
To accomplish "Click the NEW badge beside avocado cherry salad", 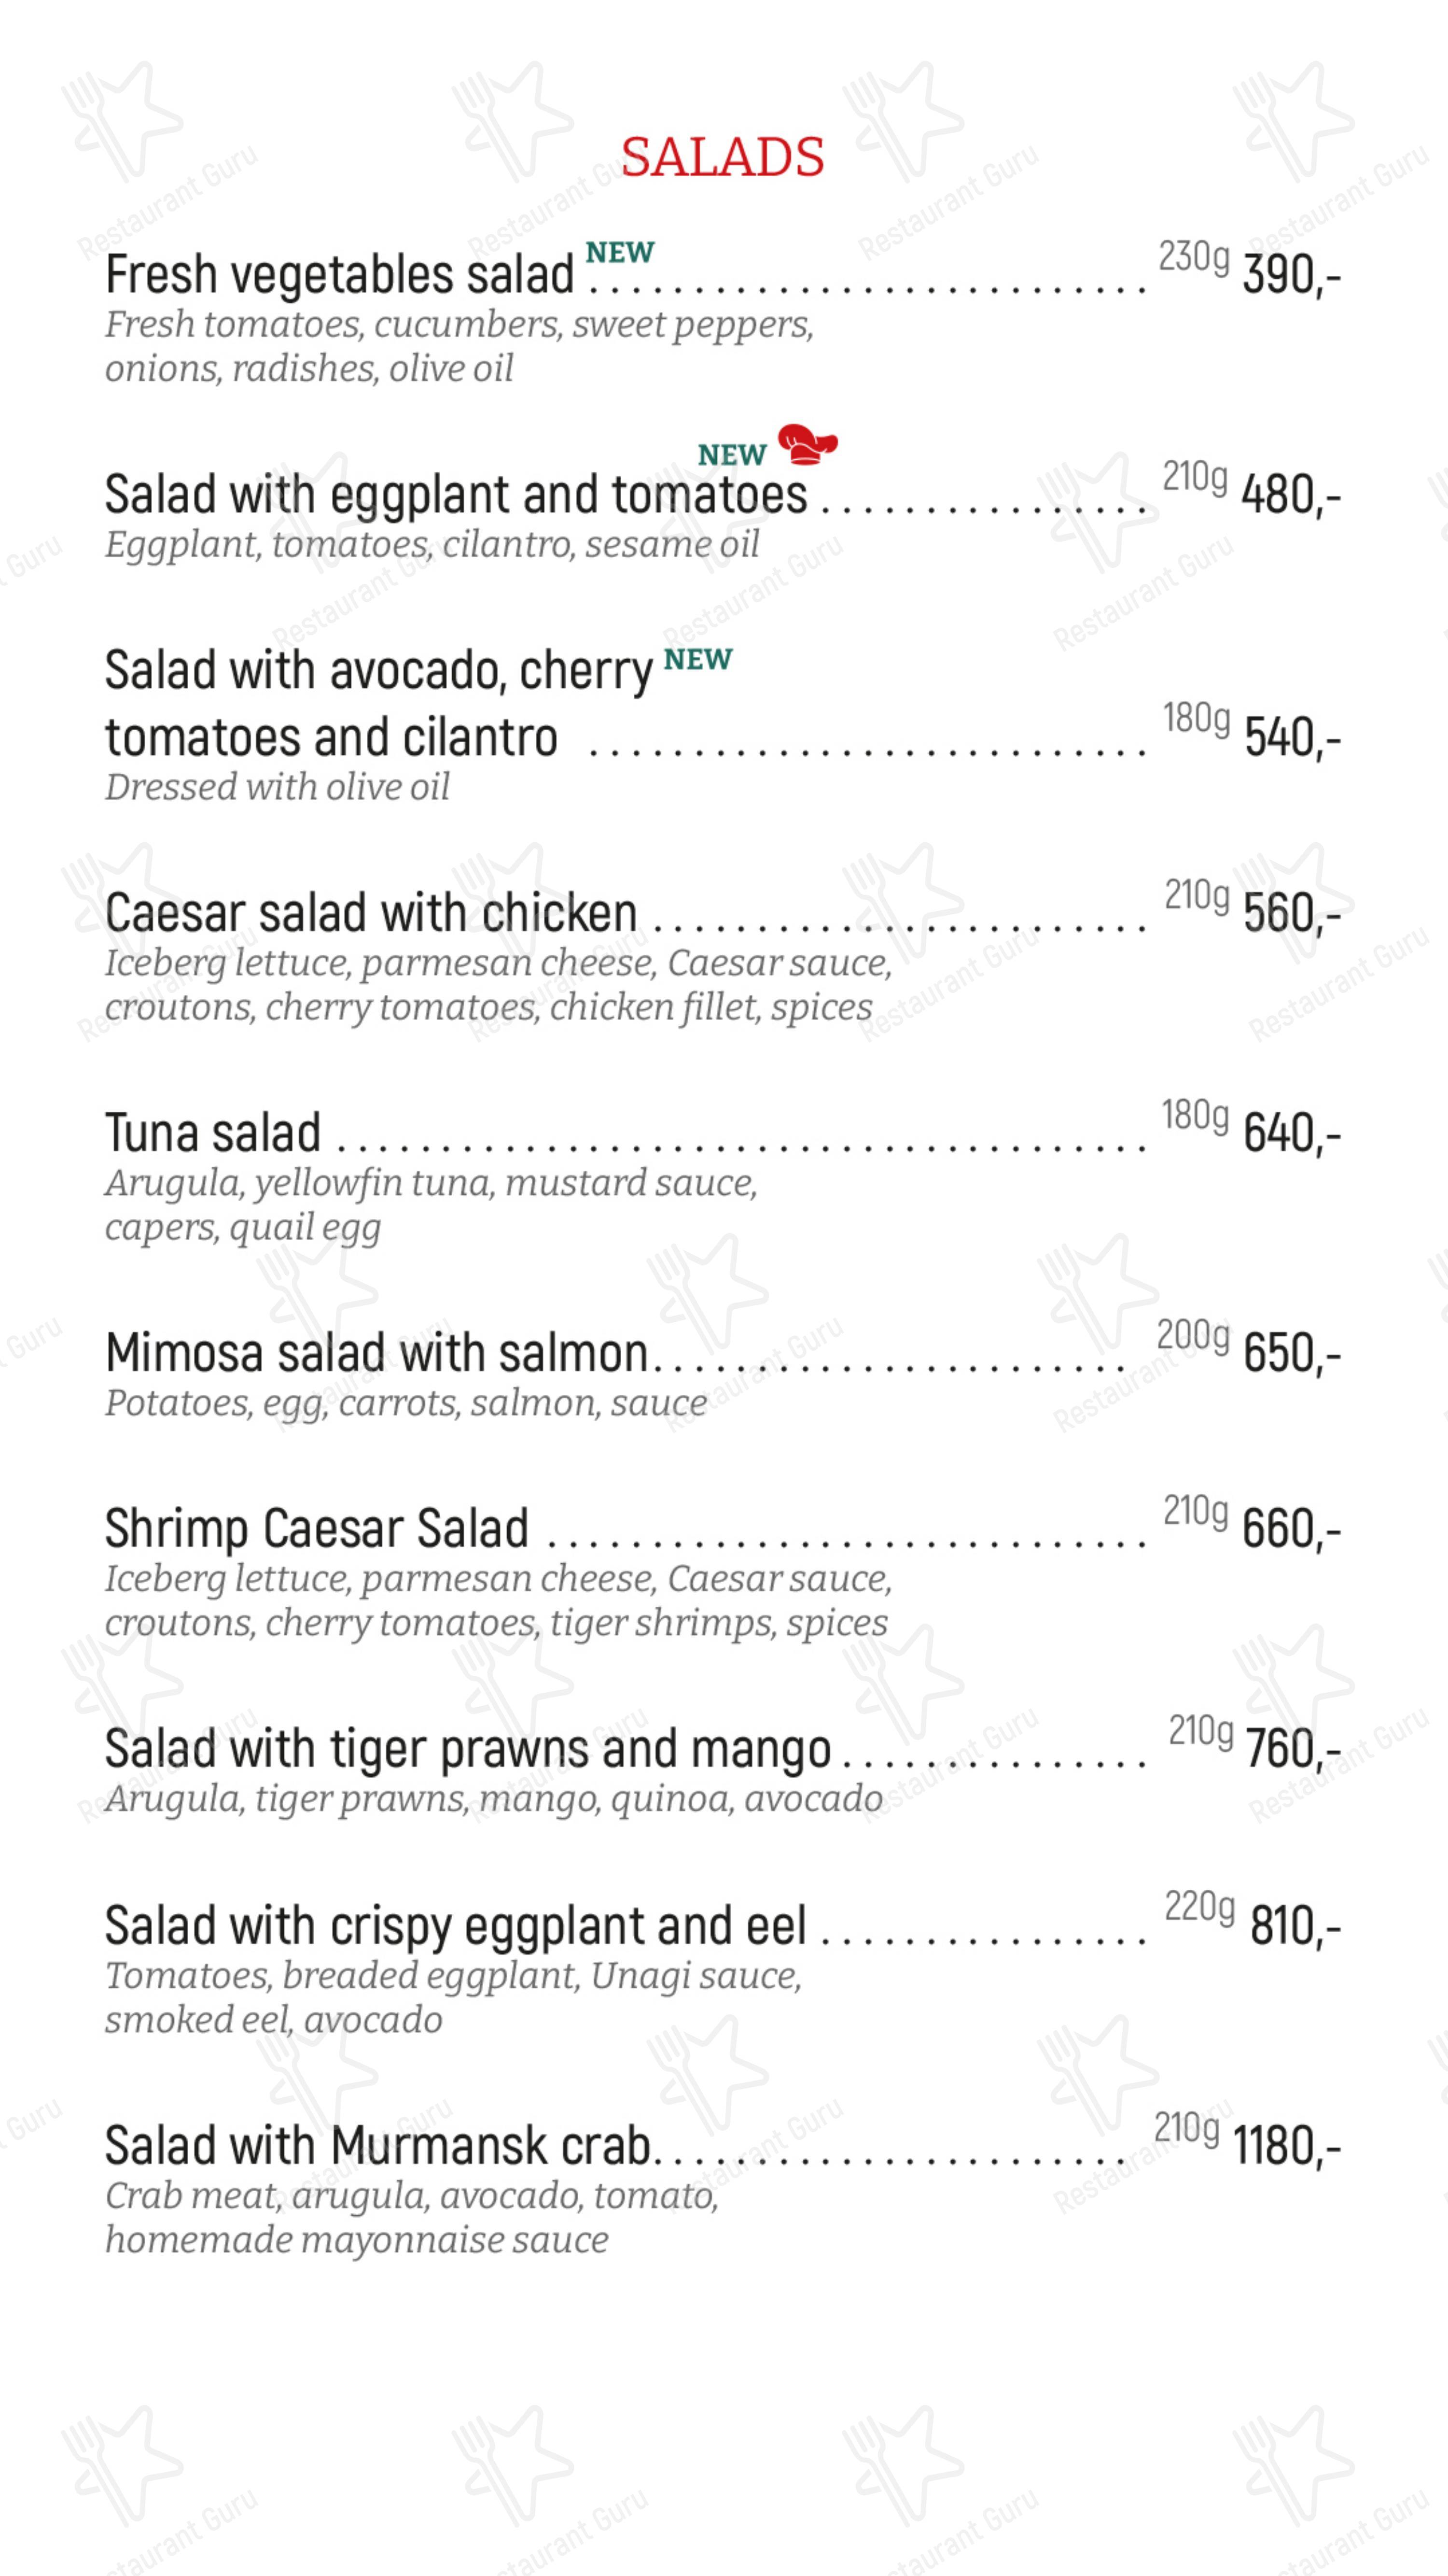I will (697, 660).
